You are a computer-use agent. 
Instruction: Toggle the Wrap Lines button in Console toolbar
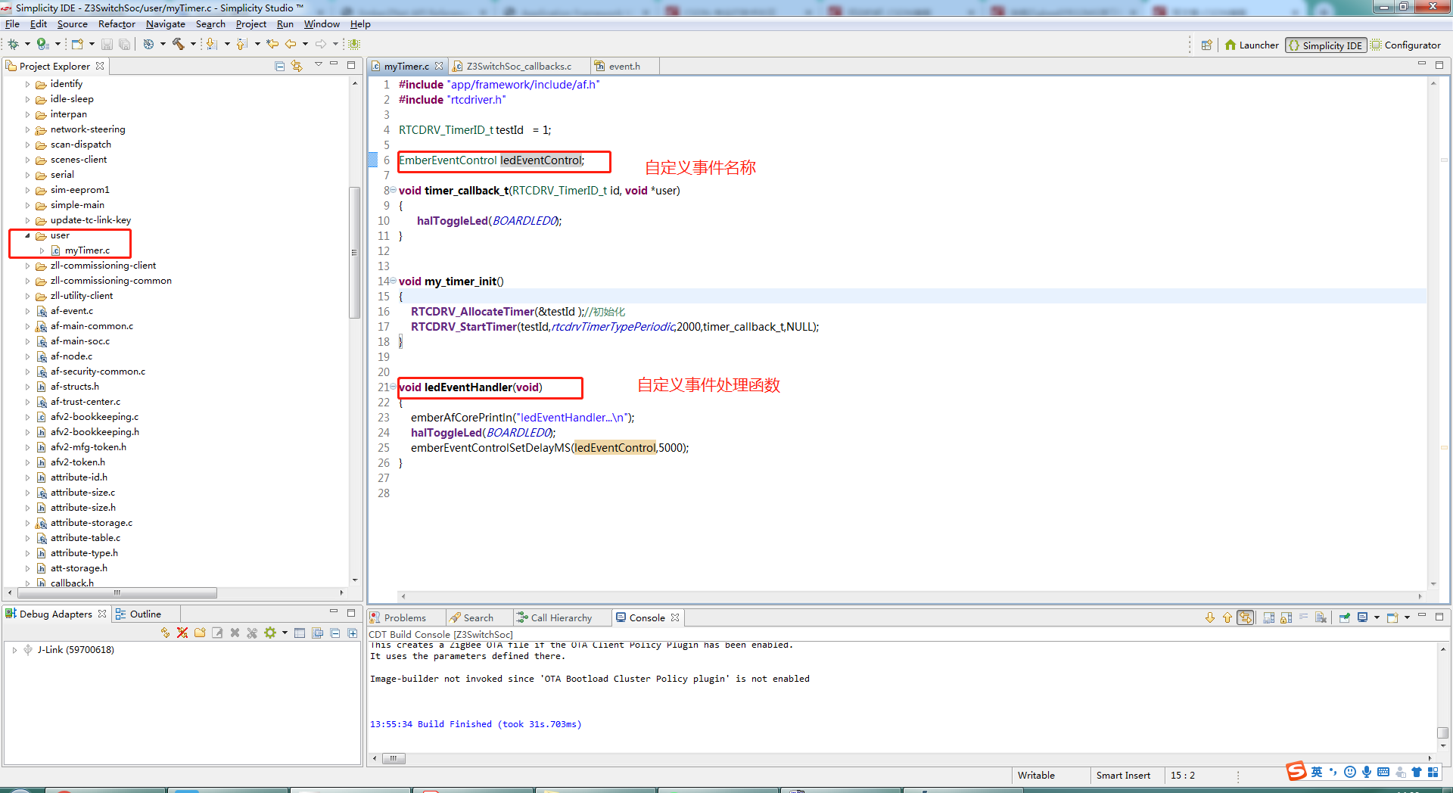coord(1303,618)
